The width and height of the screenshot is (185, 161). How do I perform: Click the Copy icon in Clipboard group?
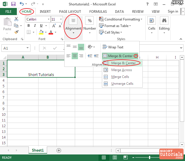[x=16, y=26]
